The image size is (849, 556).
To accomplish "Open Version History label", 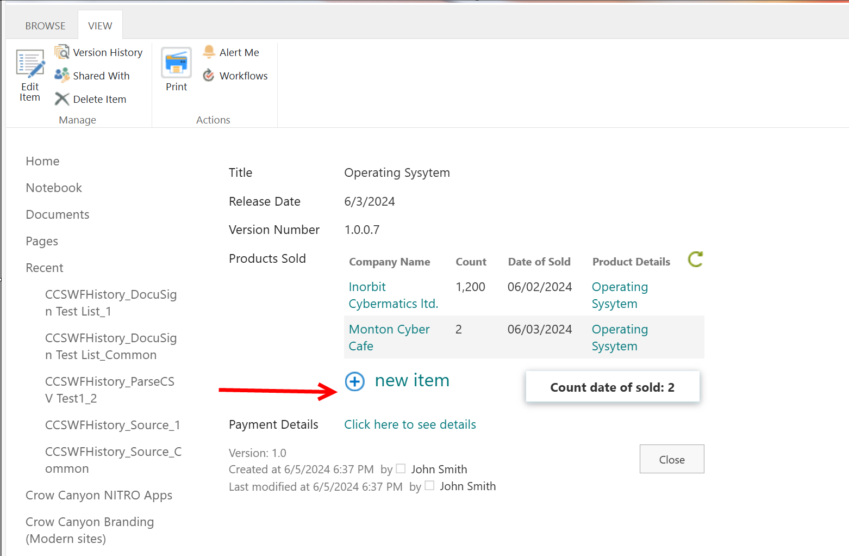I will point(108,52).
